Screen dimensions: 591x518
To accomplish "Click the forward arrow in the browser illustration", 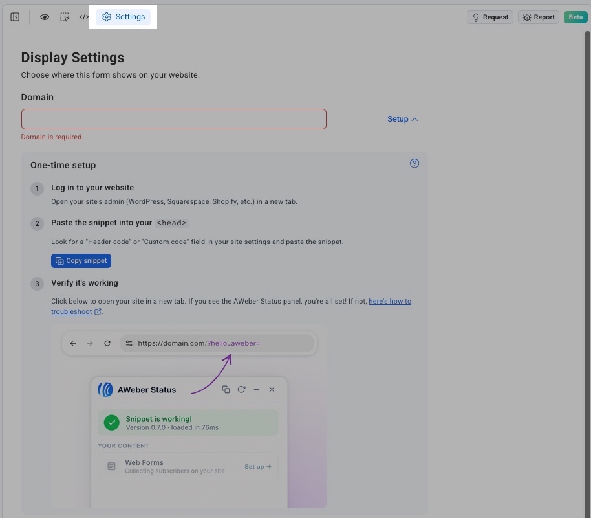I will [90, 343].
